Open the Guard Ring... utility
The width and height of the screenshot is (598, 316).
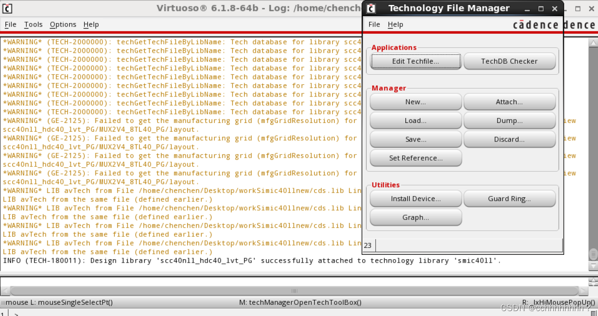click(x=509, y=199)
